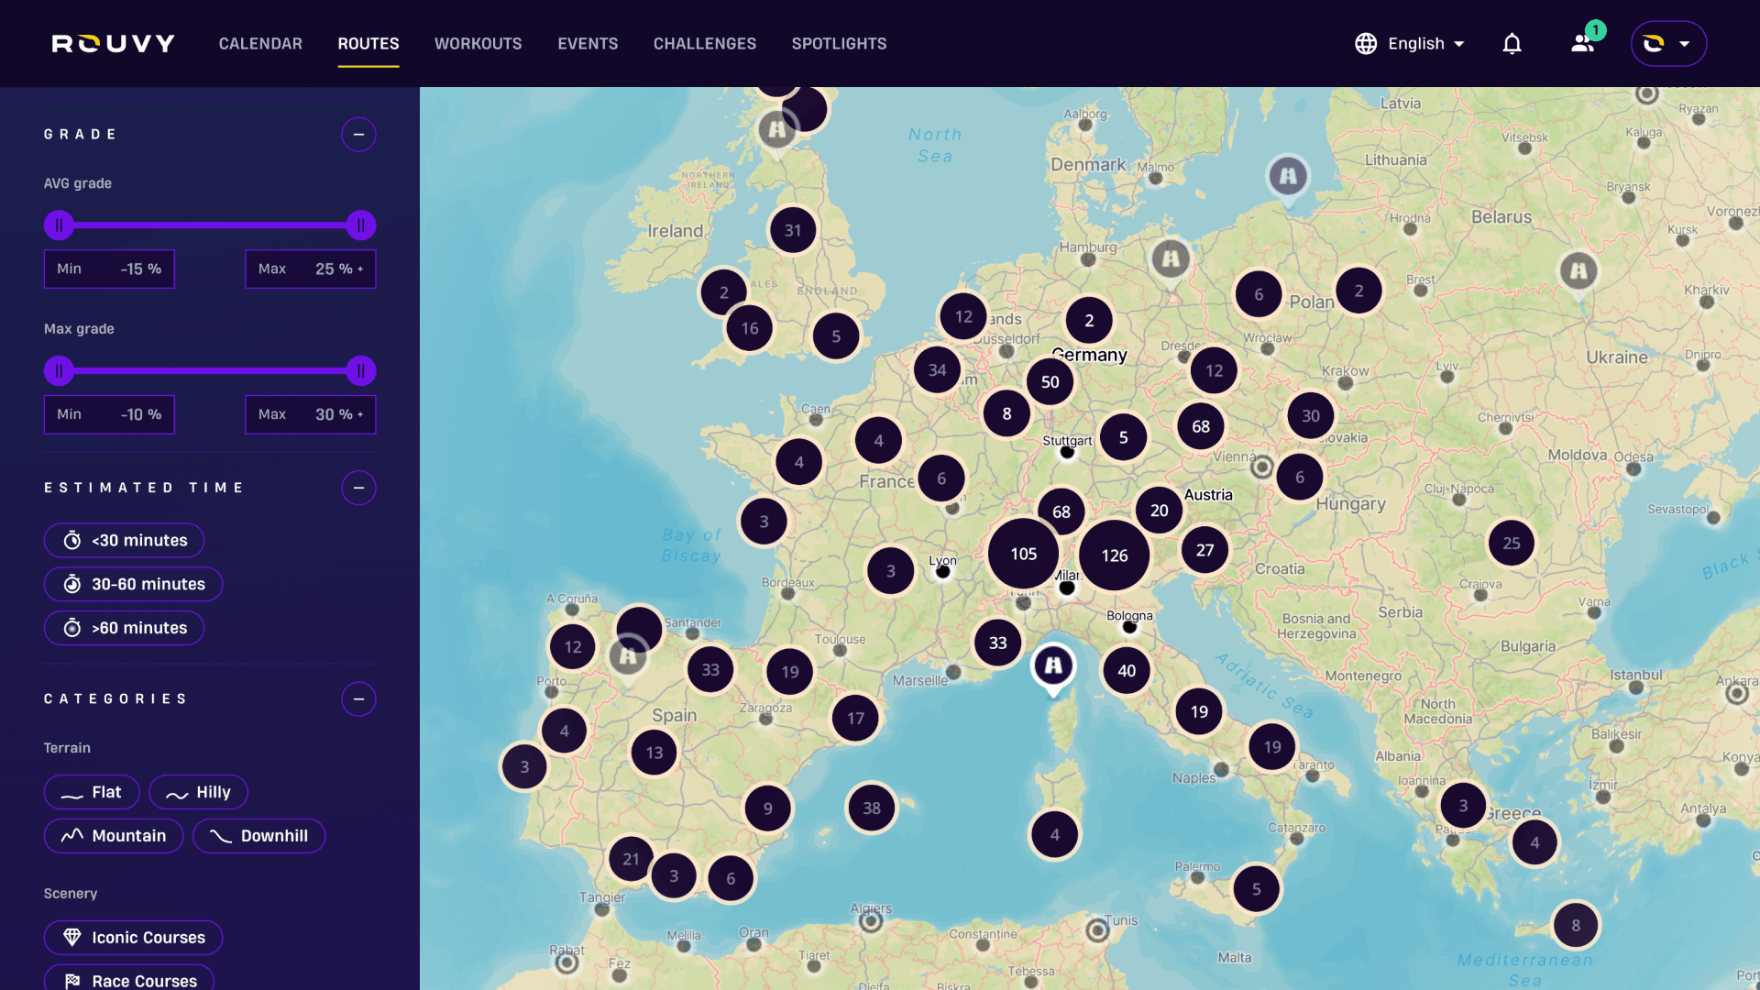Collapse the ESTIMATED TIME section

358,488
